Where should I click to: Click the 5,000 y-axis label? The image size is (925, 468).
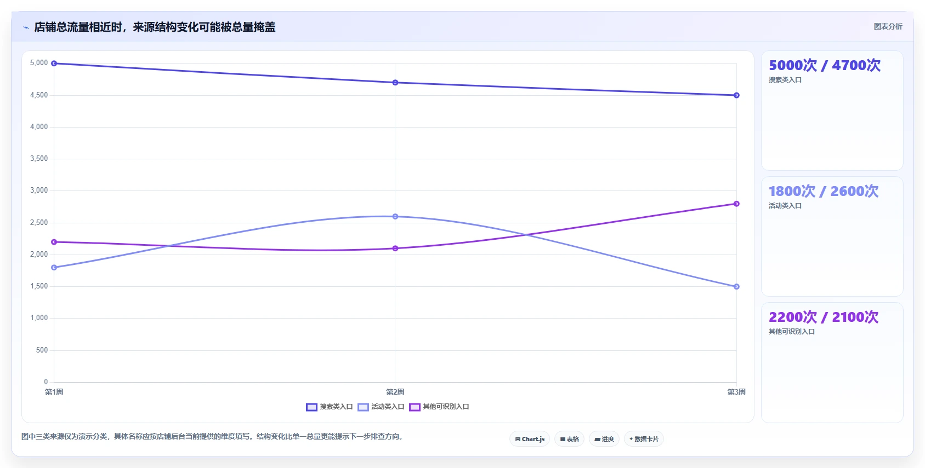(x=39, y=63)
